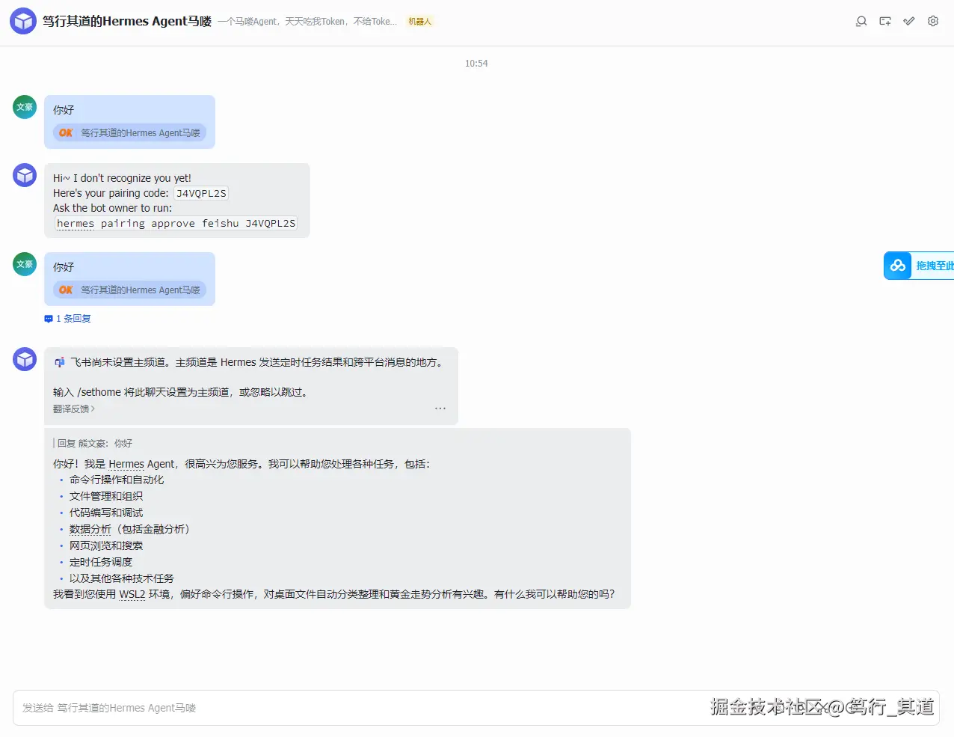Click the Hermes Agent cube avatar in header
954x737 pixels.
[x=23, y=20]
